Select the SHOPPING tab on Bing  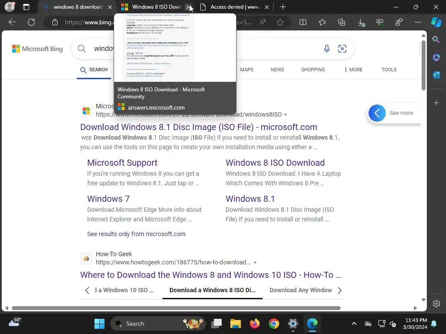(313, 70)
